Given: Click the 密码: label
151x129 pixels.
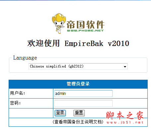Looking at the screenshot, I should [x=15, y=103].
